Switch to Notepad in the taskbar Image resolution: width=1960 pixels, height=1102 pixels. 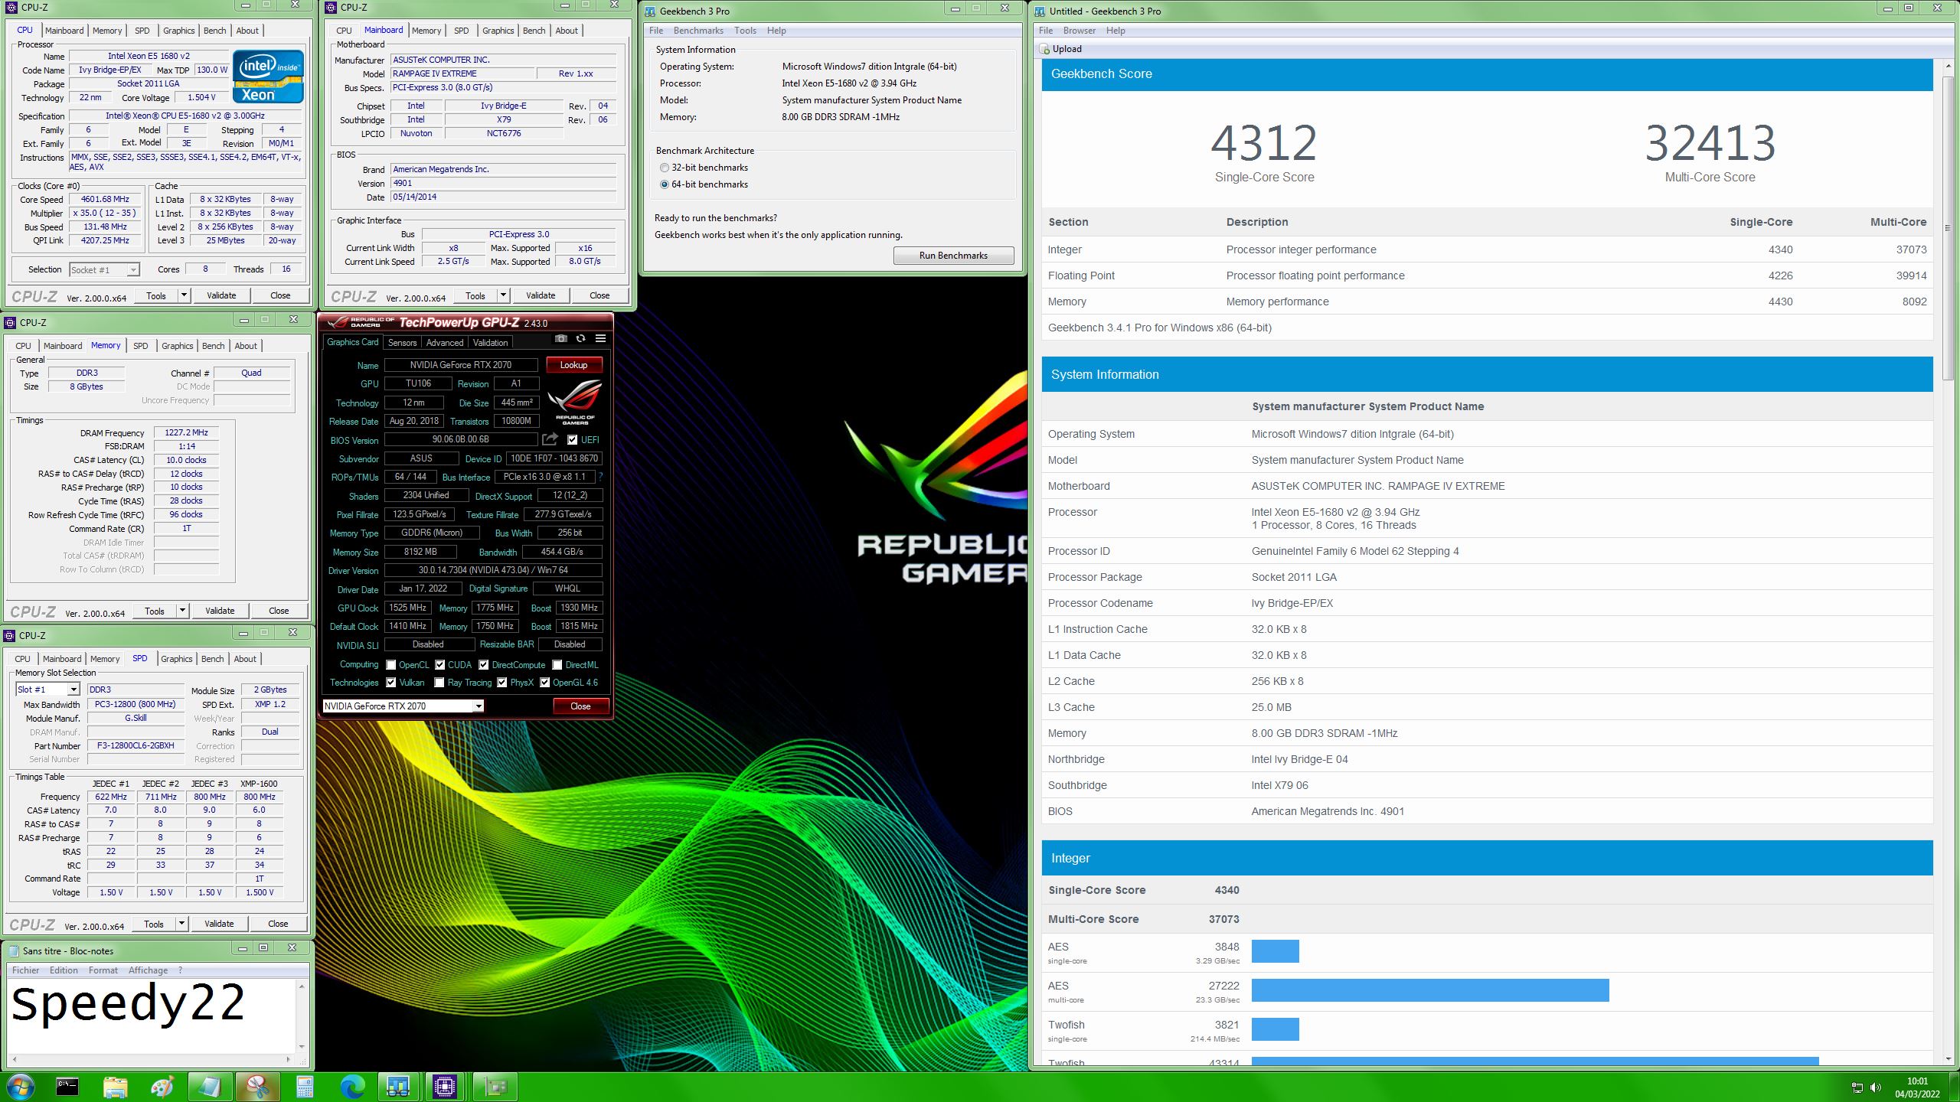pos(210,1087)
